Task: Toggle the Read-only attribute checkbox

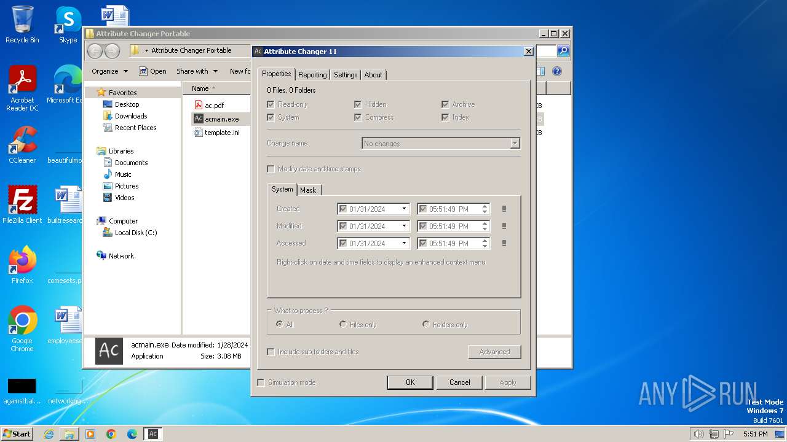Action: pos(271,104)
